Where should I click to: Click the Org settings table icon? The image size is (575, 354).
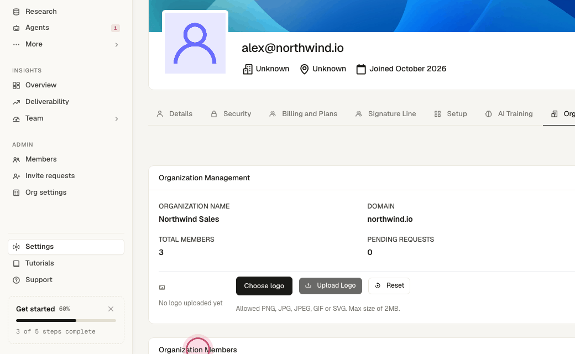[x=16, y=192]
